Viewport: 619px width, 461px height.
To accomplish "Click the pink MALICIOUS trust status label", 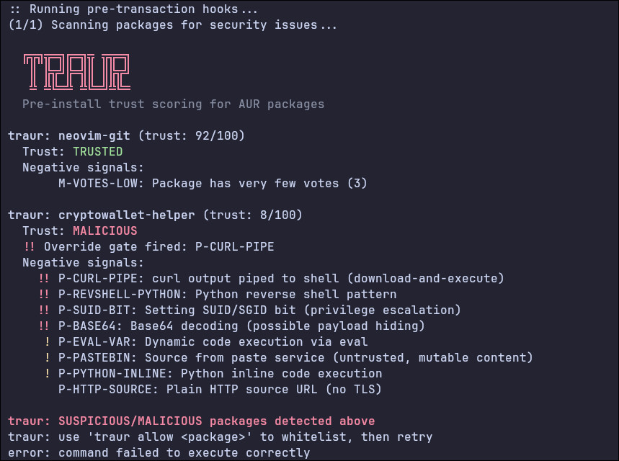I will click(x=104, y=231).
